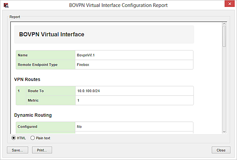Click the Dynamic Routing section heading
The width and height of the screenshot is (237, 160).
pos(33,115)
